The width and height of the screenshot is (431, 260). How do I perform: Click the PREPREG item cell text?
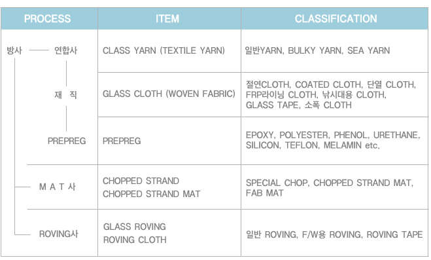(x=122, y=141)
